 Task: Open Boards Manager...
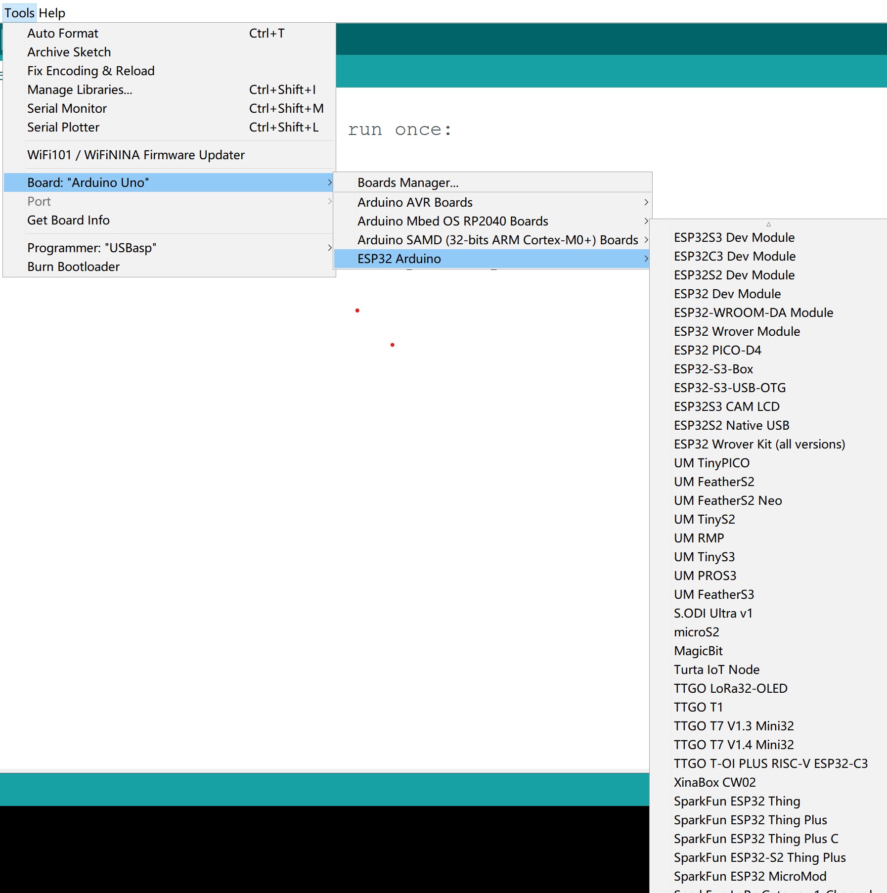[x=493, y=182]
